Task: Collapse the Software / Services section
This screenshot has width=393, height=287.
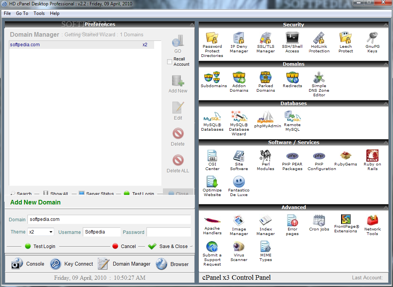Action: click(x=385, y=143)
